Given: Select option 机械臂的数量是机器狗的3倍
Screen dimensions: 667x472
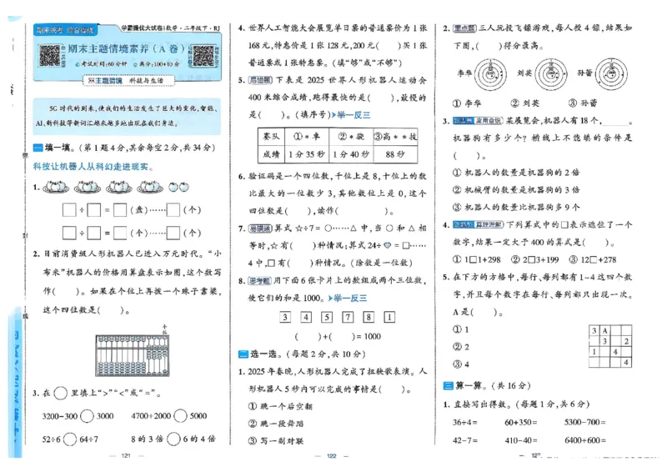Looking at the screenshot, I should pos(516,190).
